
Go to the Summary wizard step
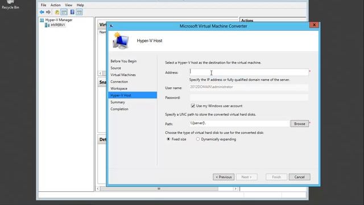pyautogui.click(x=118, y=102)
